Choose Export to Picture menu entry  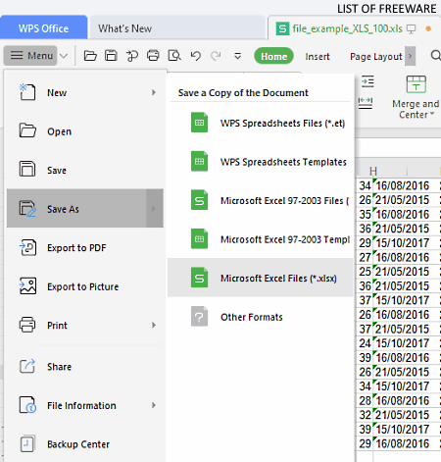point(85,286)
